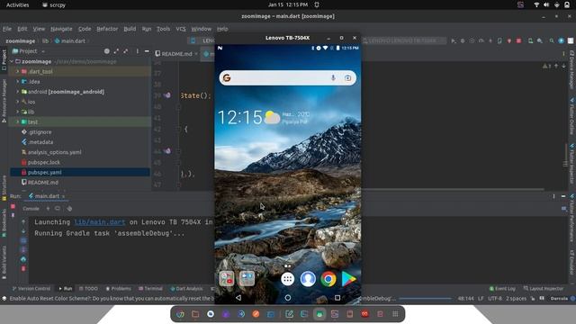Click the Select Opened File target icon
This screenshot has width=576, height=324.
pos(106,51)
